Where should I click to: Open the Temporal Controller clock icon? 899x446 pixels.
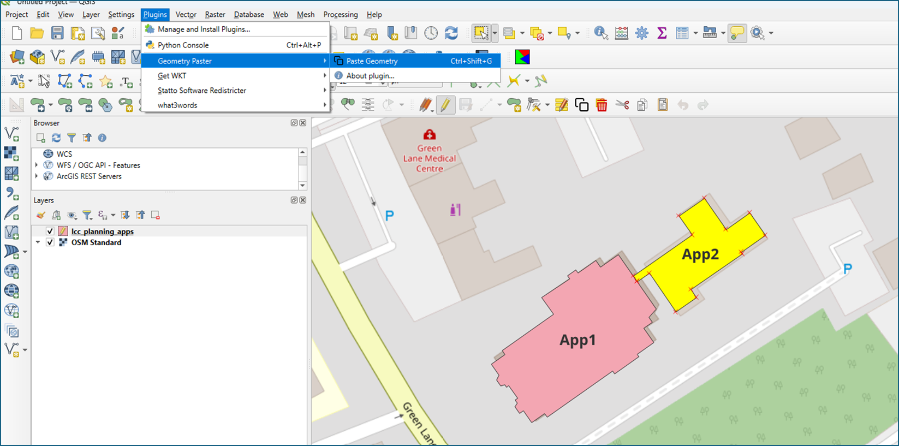pyautogui.click(x=431, y=33)
